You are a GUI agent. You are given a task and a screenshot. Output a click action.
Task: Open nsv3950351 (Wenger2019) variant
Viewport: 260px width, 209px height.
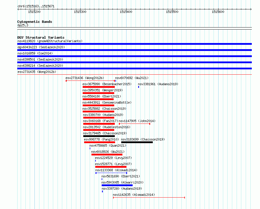(103, 90)
